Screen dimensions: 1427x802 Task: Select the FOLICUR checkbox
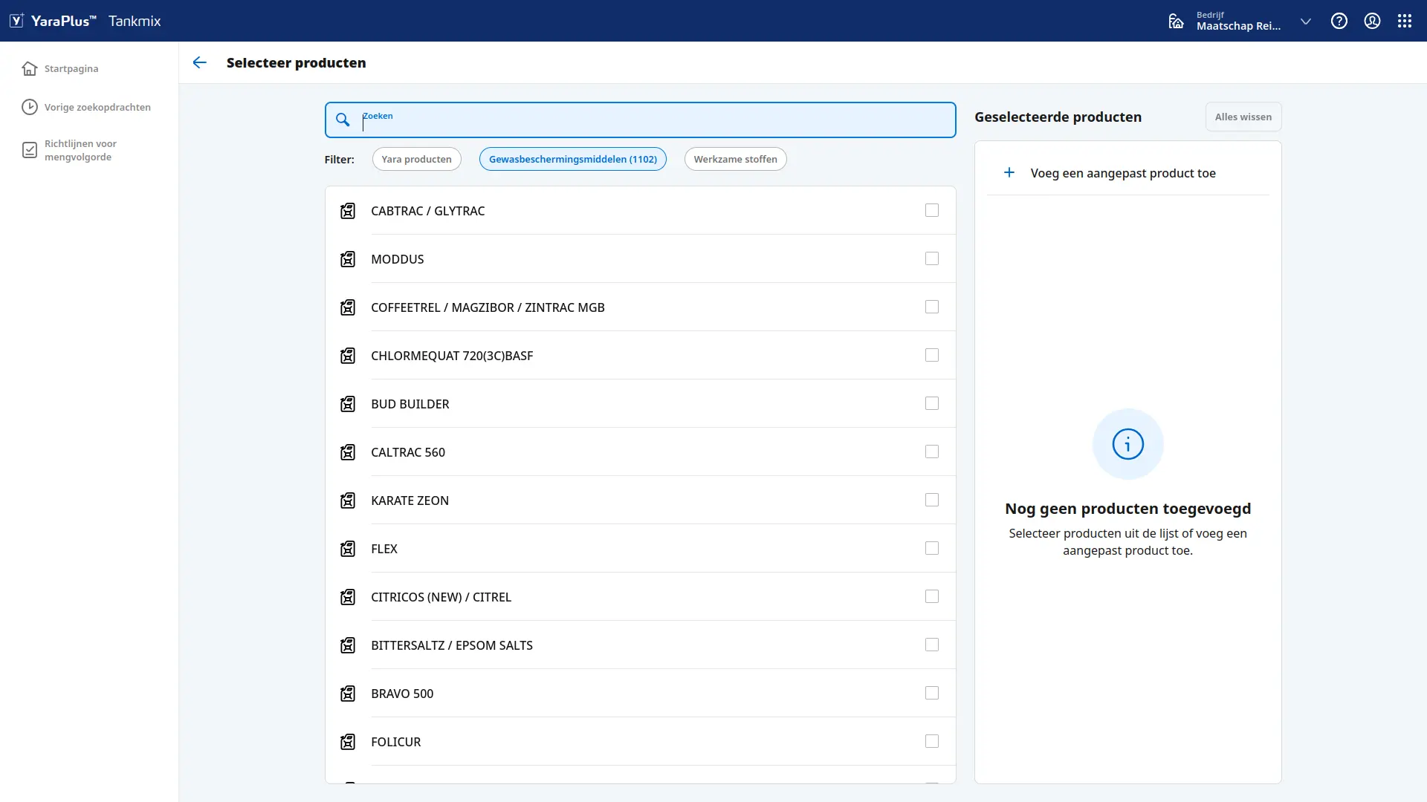pos(932,741)
